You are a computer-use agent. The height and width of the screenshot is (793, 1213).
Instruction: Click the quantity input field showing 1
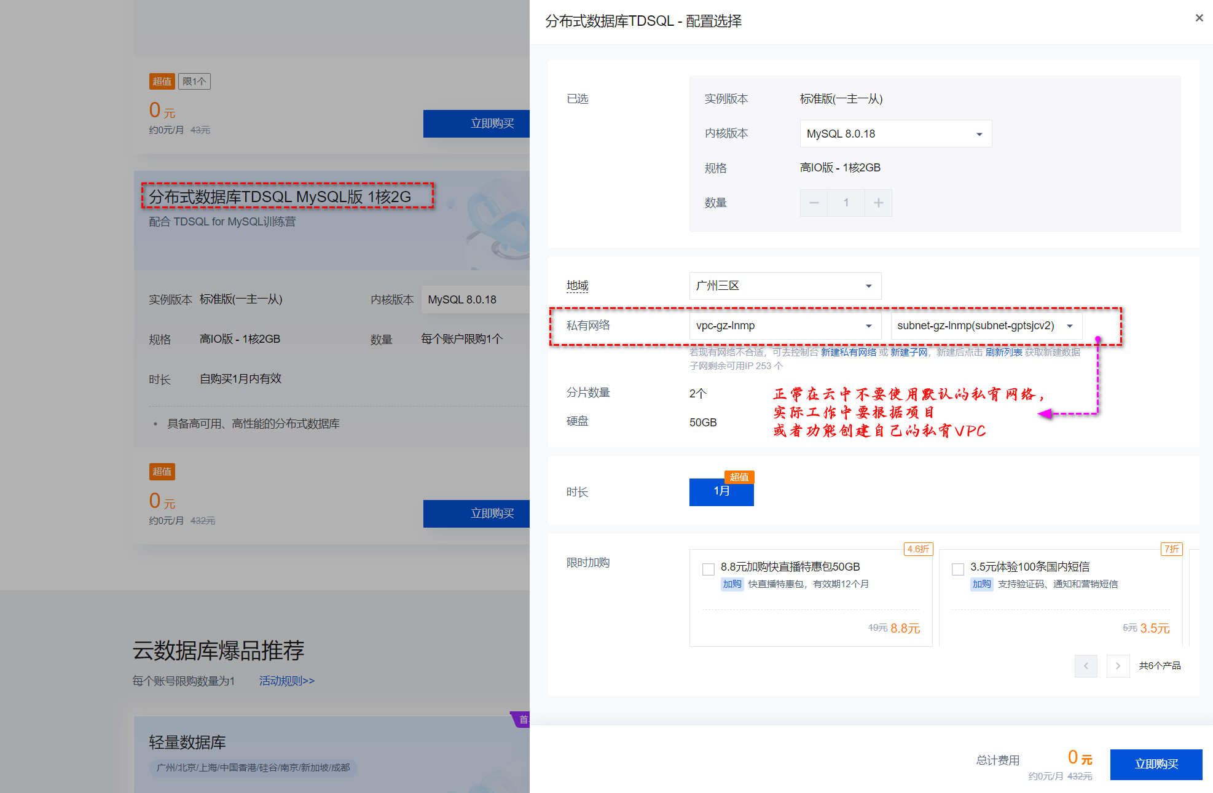(846, 203)
